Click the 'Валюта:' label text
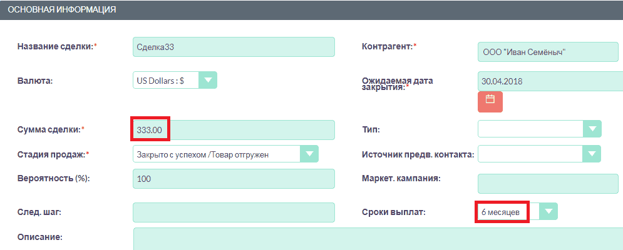This screenshot has width=623, height=250. point(35,81)
